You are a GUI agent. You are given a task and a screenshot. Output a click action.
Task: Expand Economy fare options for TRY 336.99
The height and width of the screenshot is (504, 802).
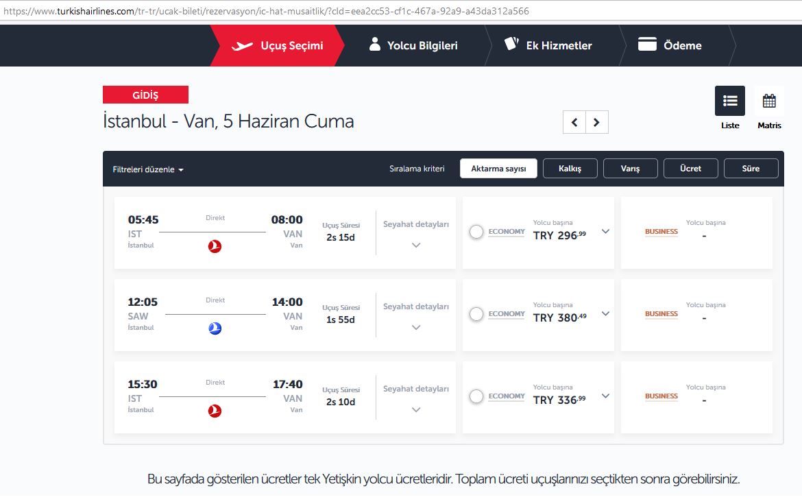[x=605, y=396]
